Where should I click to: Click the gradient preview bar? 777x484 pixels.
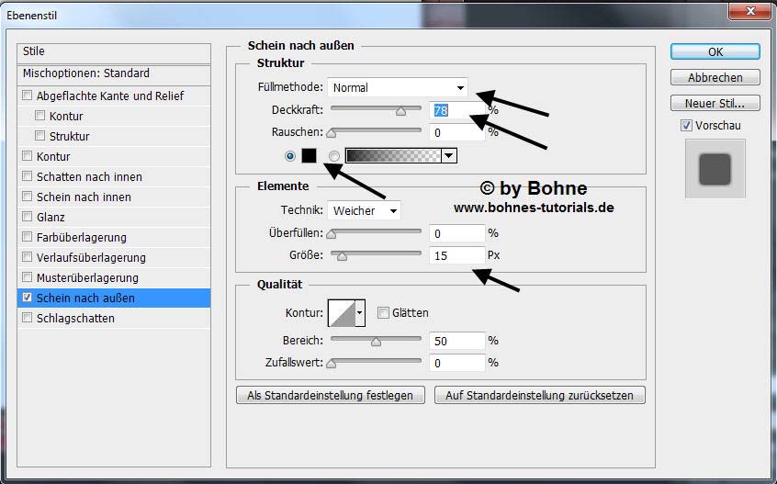pos(392,156)
